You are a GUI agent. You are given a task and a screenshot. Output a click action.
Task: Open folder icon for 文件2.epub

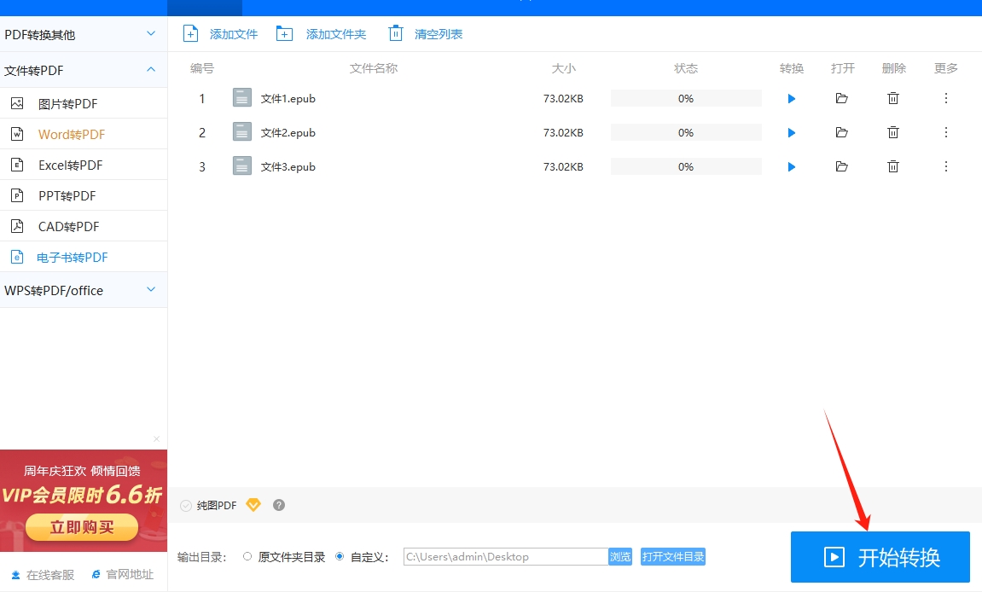(x=842, y=133)
